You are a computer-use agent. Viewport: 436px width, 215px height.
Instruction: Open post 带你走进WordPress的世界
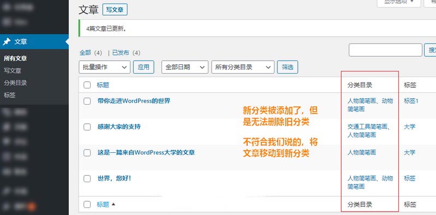tap(134, 101)
